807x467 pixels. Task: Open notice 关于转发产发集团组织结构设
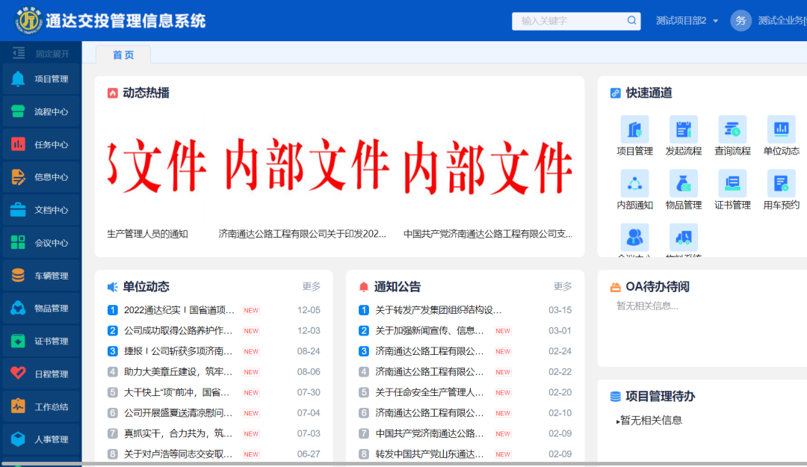(x=439, y=310)
